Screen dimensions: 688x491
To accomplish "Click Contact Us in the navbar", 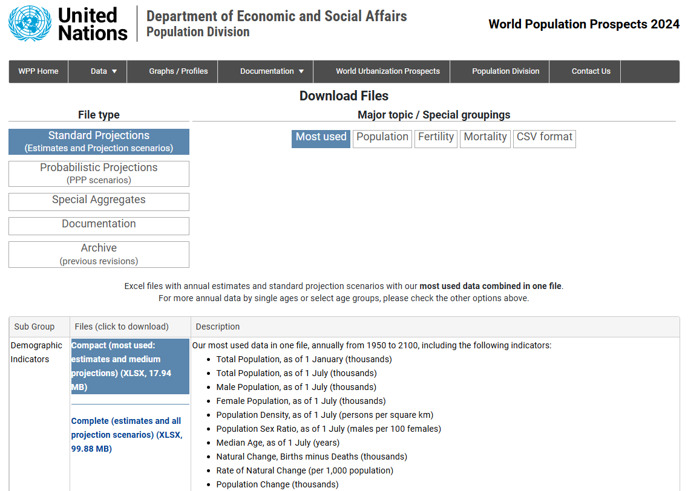I will (591, 71).
